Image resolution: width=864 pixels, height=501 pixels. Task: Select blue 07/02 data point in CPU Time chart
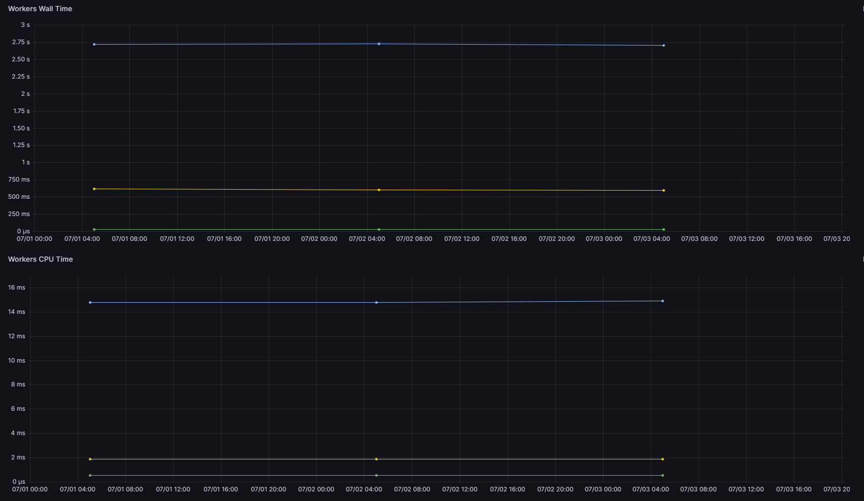tap(376, 303)
